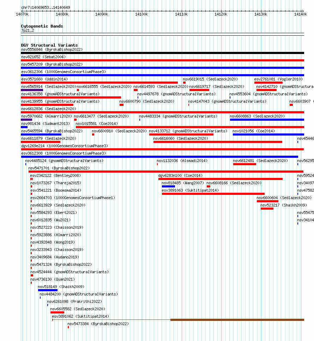The height and width of the screenshot is (341, 314).
Task: Open esv3612306 (1000GenomesConsortiumPhase3) label
Action: [64, 72]
